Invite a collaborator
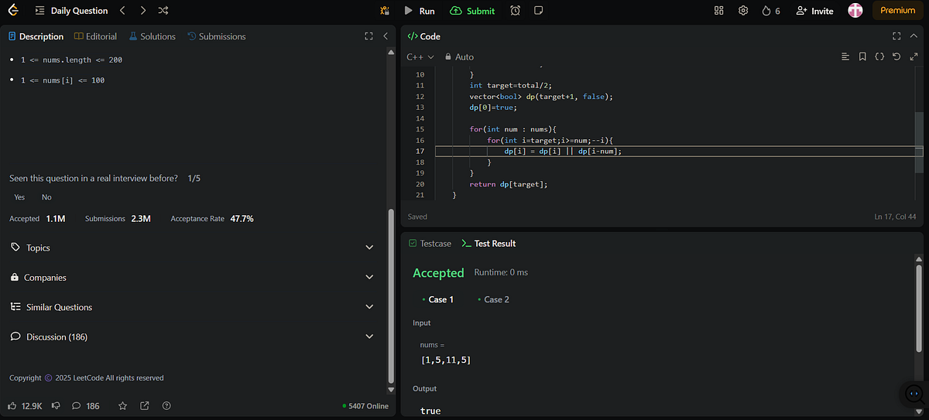This screenshot has width=929, height=420. click(814, 11)
